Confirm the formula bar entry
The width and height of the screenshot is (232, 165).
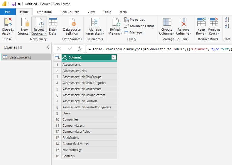click(x=70, y=49)
